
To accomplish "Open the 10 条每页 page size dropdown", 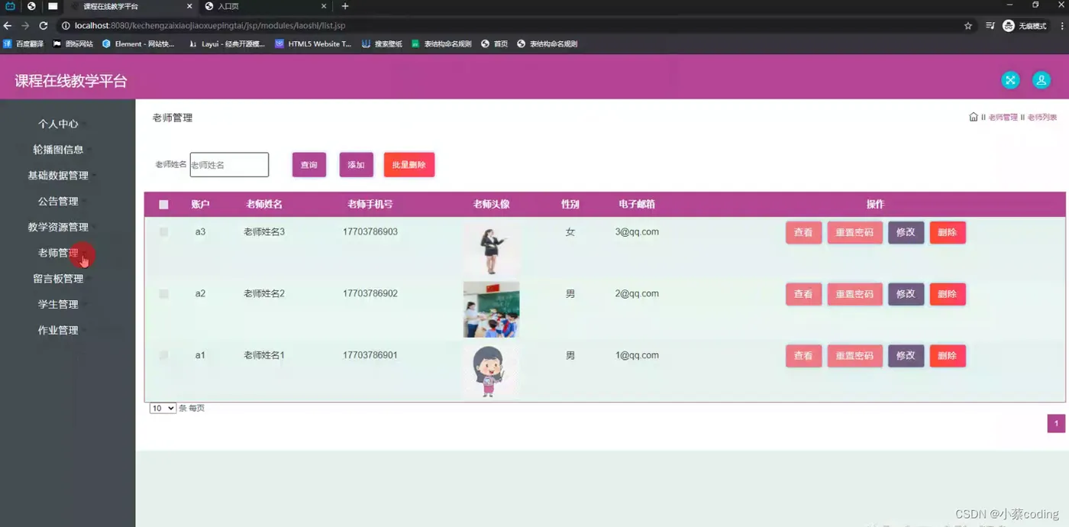I will tap(163, 409).
